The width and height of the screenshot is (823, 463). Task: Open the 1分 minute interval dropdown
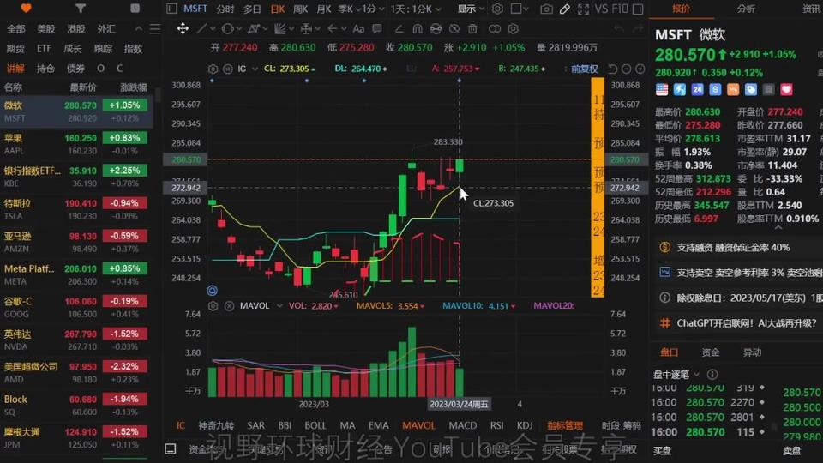374,9
